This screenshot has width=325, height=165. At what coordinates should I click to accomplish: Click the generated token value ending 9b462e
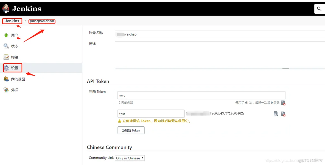tap(215, 113)
